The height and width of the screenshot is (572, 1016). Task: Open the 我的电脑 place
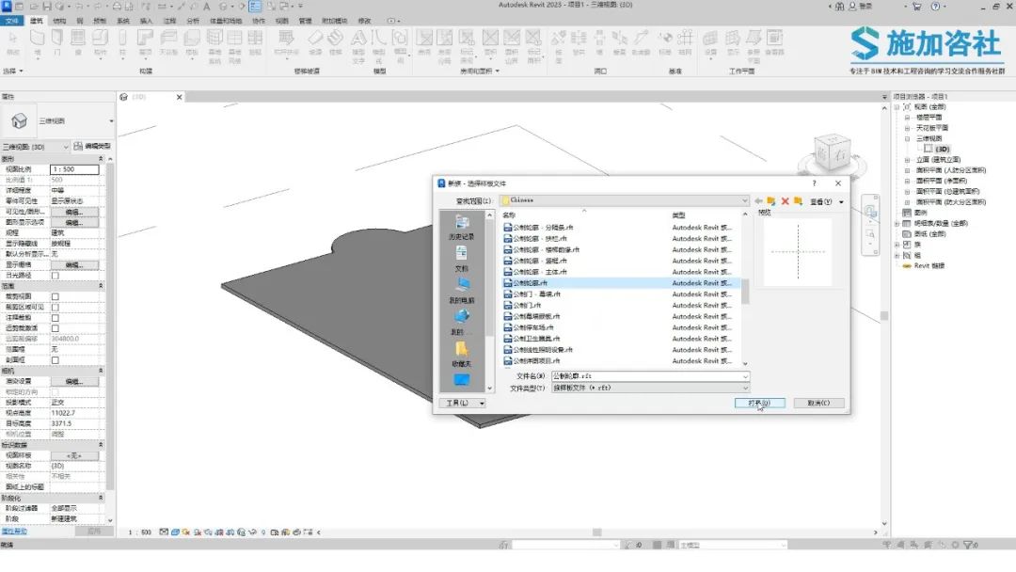click(x=461, y=291)
